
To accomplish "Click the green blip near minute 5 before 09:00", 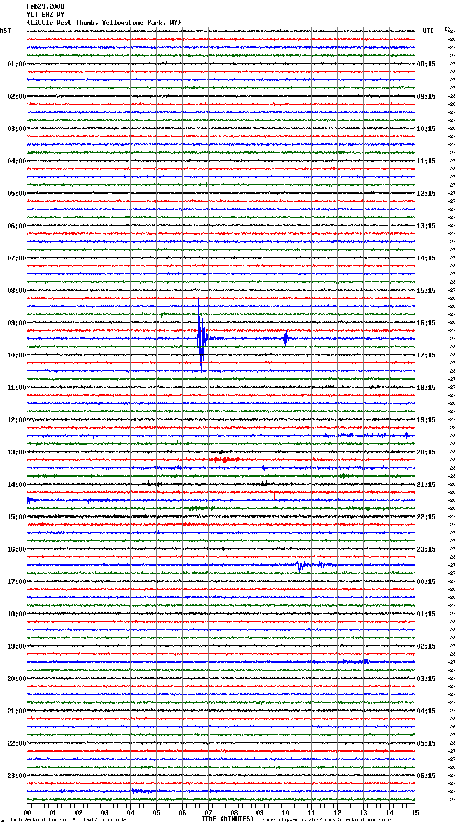I will pyautogui.click(x=163, y=314).
